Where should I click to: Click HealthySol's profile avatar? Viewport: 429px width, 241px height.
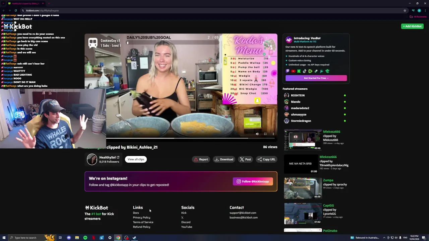92,159
